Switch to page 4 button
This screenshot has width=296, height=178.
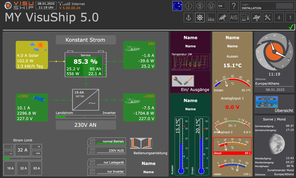(279, 18)
